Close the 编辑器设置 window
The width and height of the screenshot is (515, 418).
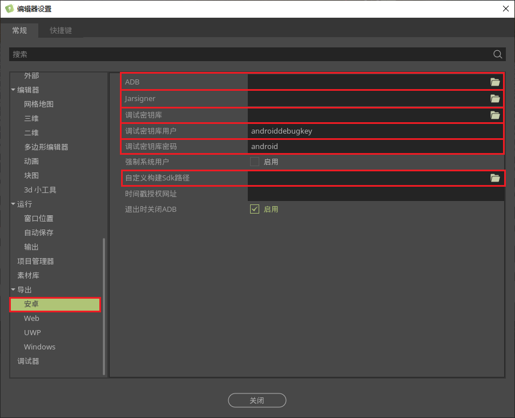(506, 9)
